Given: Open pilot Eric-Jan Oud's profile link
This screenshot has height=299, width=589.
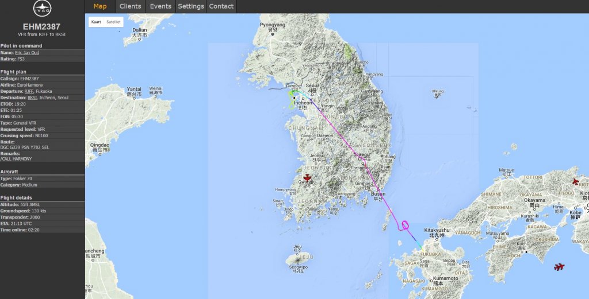Looking at the screenshot, I should click(27, 52).
